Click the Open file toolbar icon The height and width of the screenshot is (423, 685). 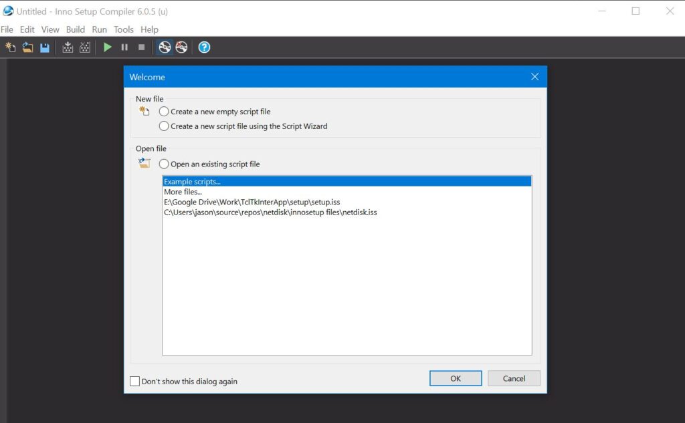(27, 47)
